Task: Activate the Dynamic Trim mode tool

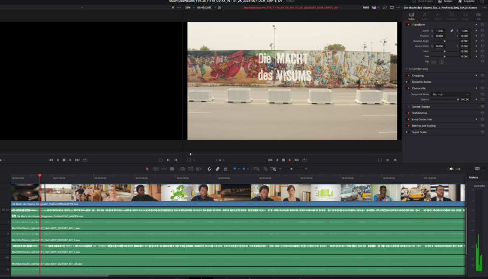Action: click(164, 169)
